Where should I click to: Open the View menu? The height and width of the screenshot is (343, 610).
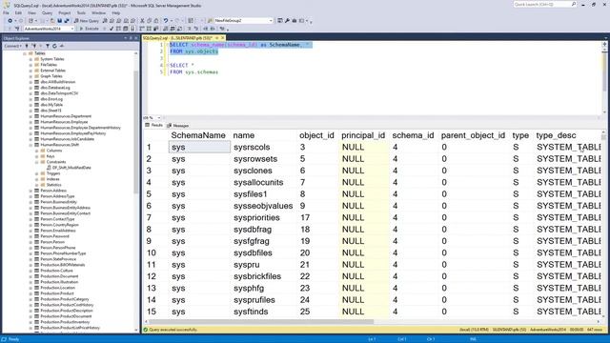pos(31,12)
